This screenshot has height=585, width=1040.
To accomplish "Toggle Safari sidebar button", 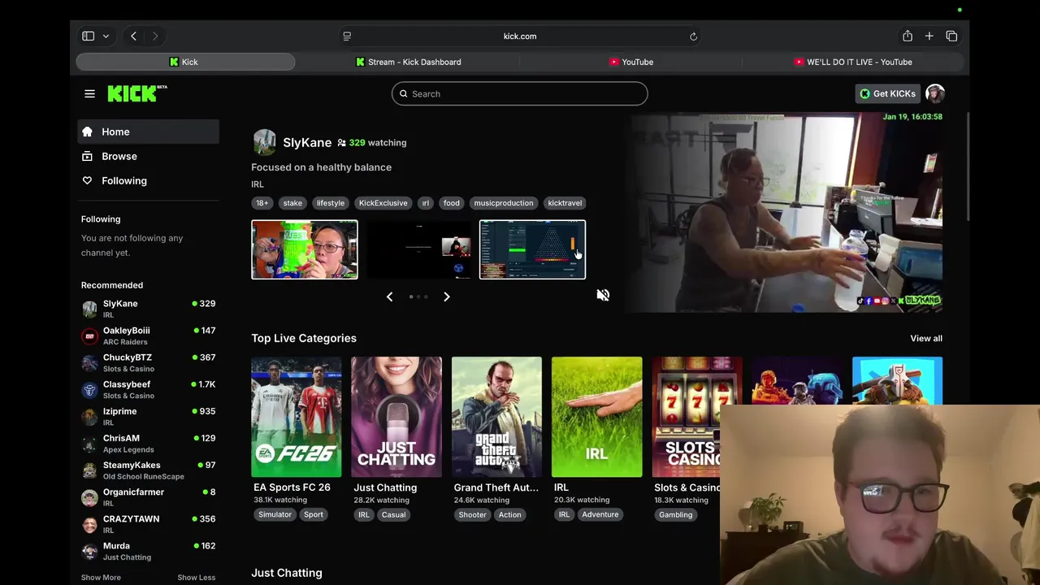I will [x=88, y=36].
